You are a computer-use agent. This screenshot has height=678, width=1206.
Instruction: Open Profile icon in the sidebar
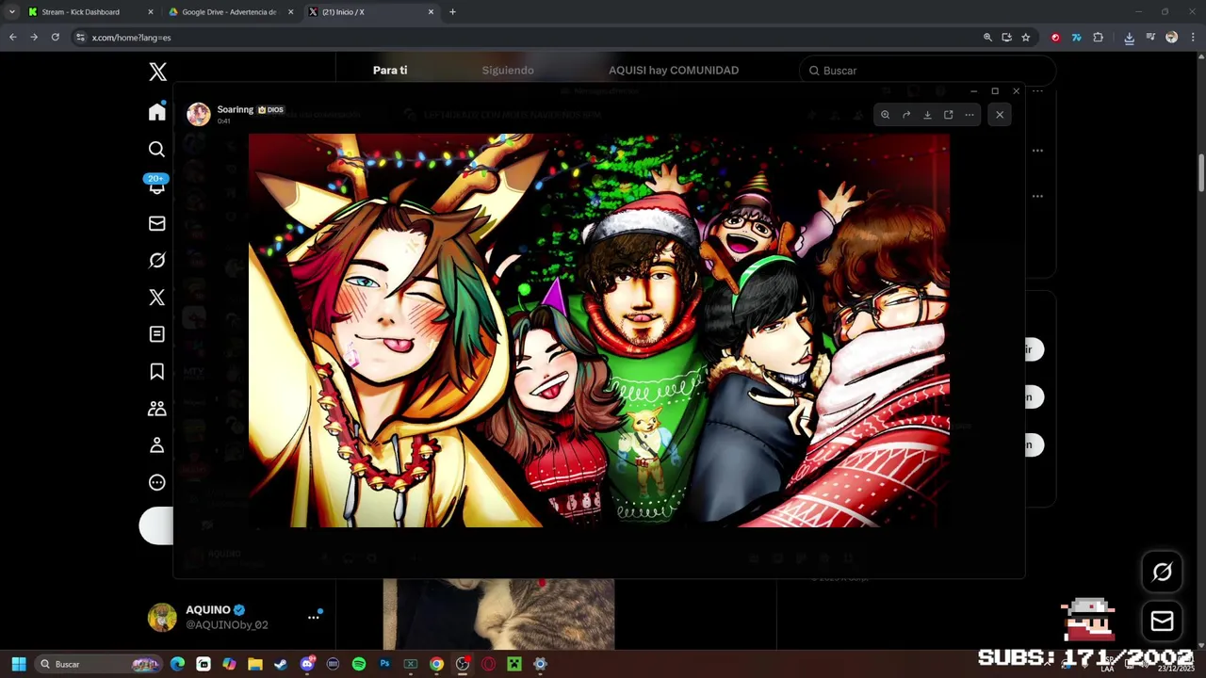click(157, 445)
